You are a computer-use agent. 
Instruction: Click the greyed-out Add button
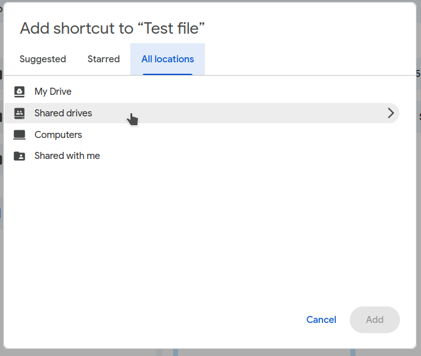coord(375,320)
